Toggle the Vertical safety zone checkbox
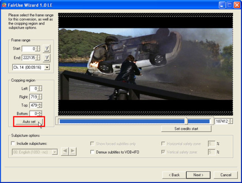The width and height of the screenshot is (242, 183). 163,152
